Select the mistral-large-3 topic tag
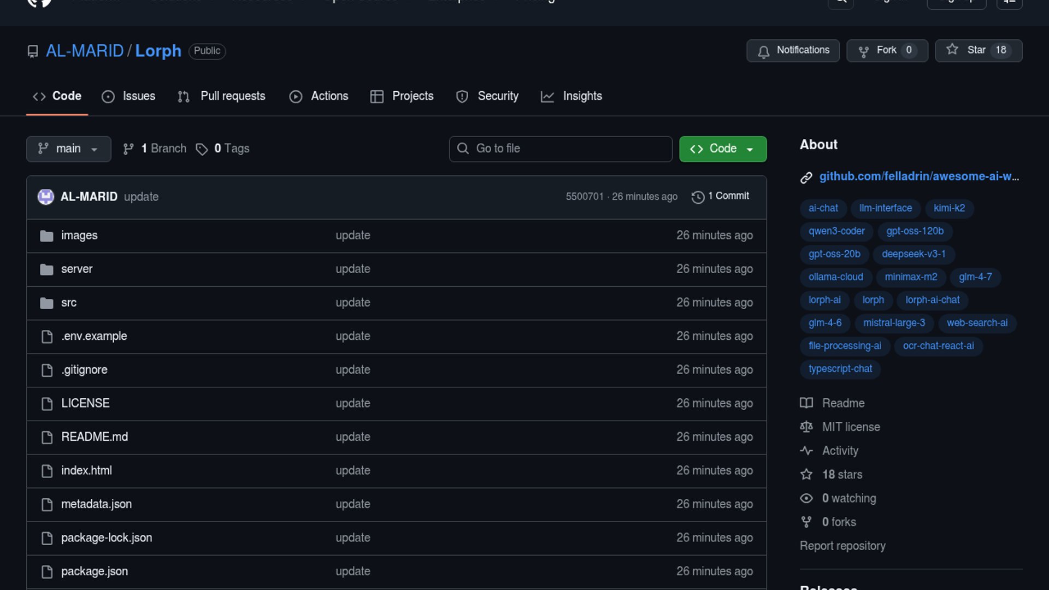Image resolution: width=1049 pixels, height=590 pixels. point(894,323)
